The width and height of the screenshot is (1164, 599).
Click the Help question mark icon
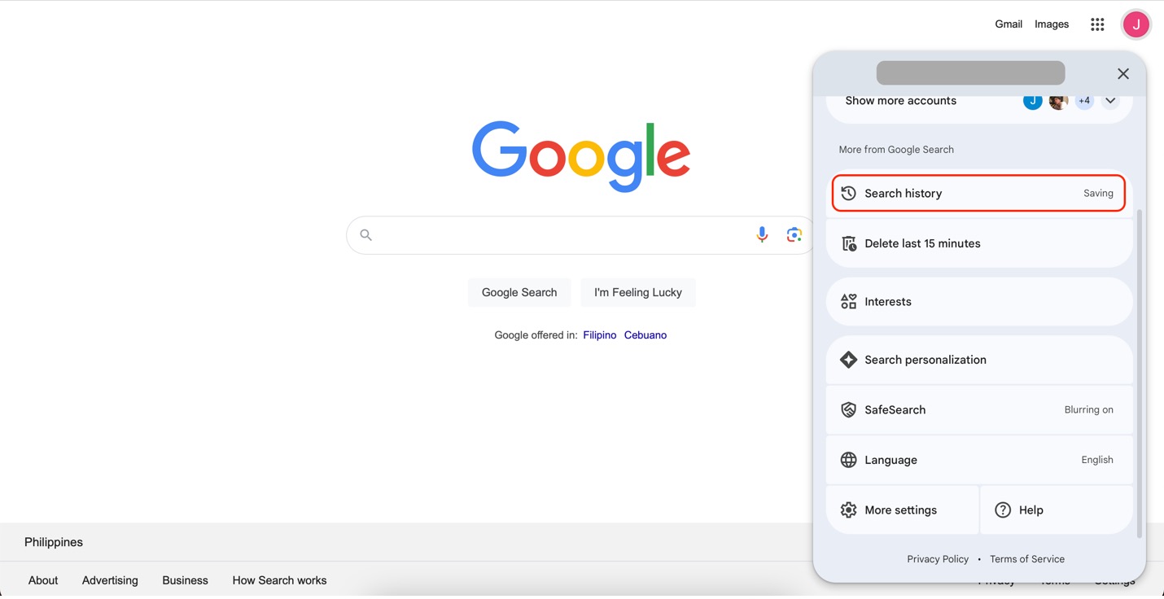[1003, 510]
